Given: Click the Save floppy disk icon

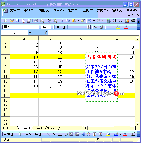Looking at the screenshot, I should pyautogui.click(x=17, y=21).
